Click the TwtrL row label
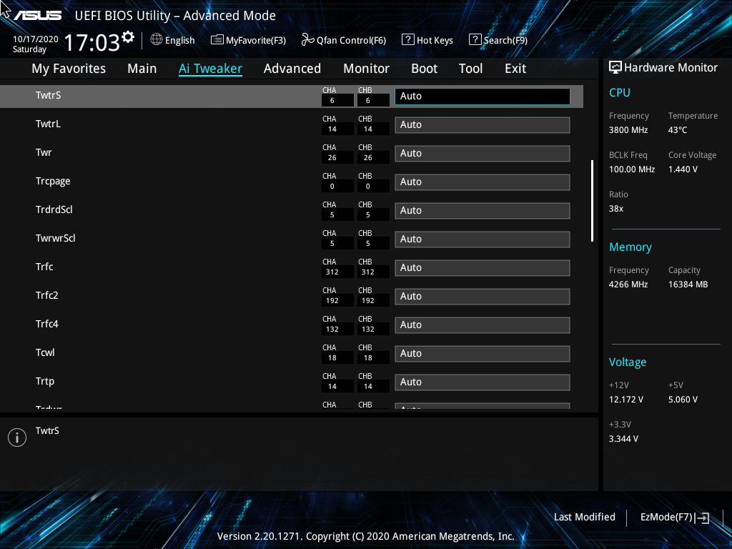732x549 pixels. (x=48, y=124)
